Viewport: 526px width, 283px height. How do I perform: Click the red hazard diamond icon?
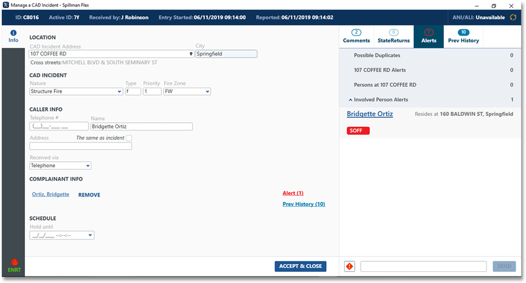tap(349, 266)
